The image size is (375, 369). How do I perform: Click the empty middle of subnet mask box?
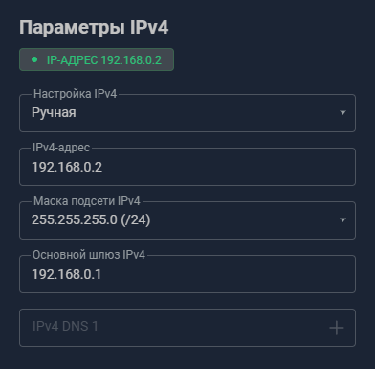[242, 220]
